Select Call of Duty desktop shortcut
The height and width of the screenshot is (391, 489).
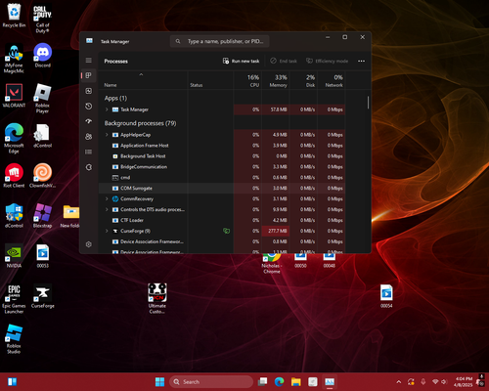(42, 19)
